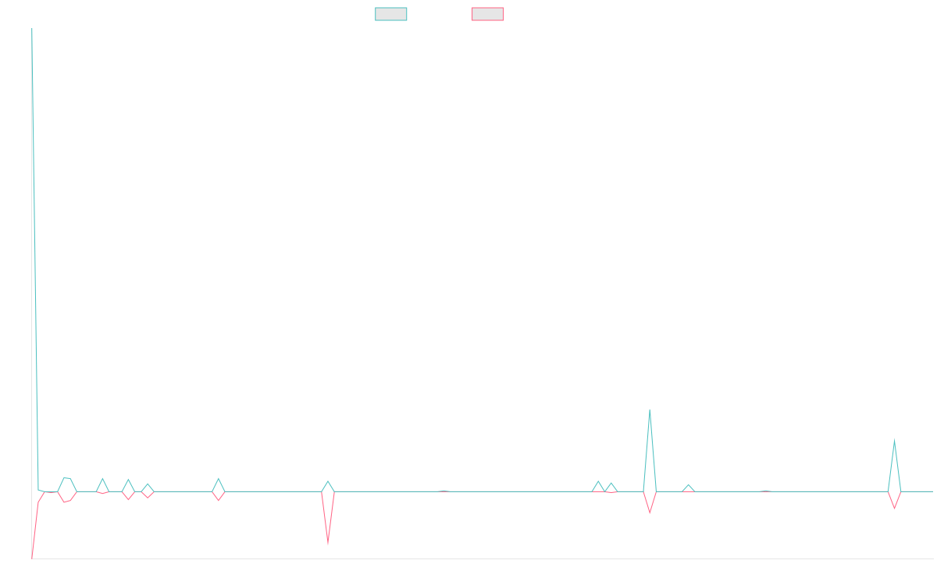Click the Additions spike peak after Apr 2025
Image resolution: width=937 pixels, height=585 pixels.
(x=650, y=410)
